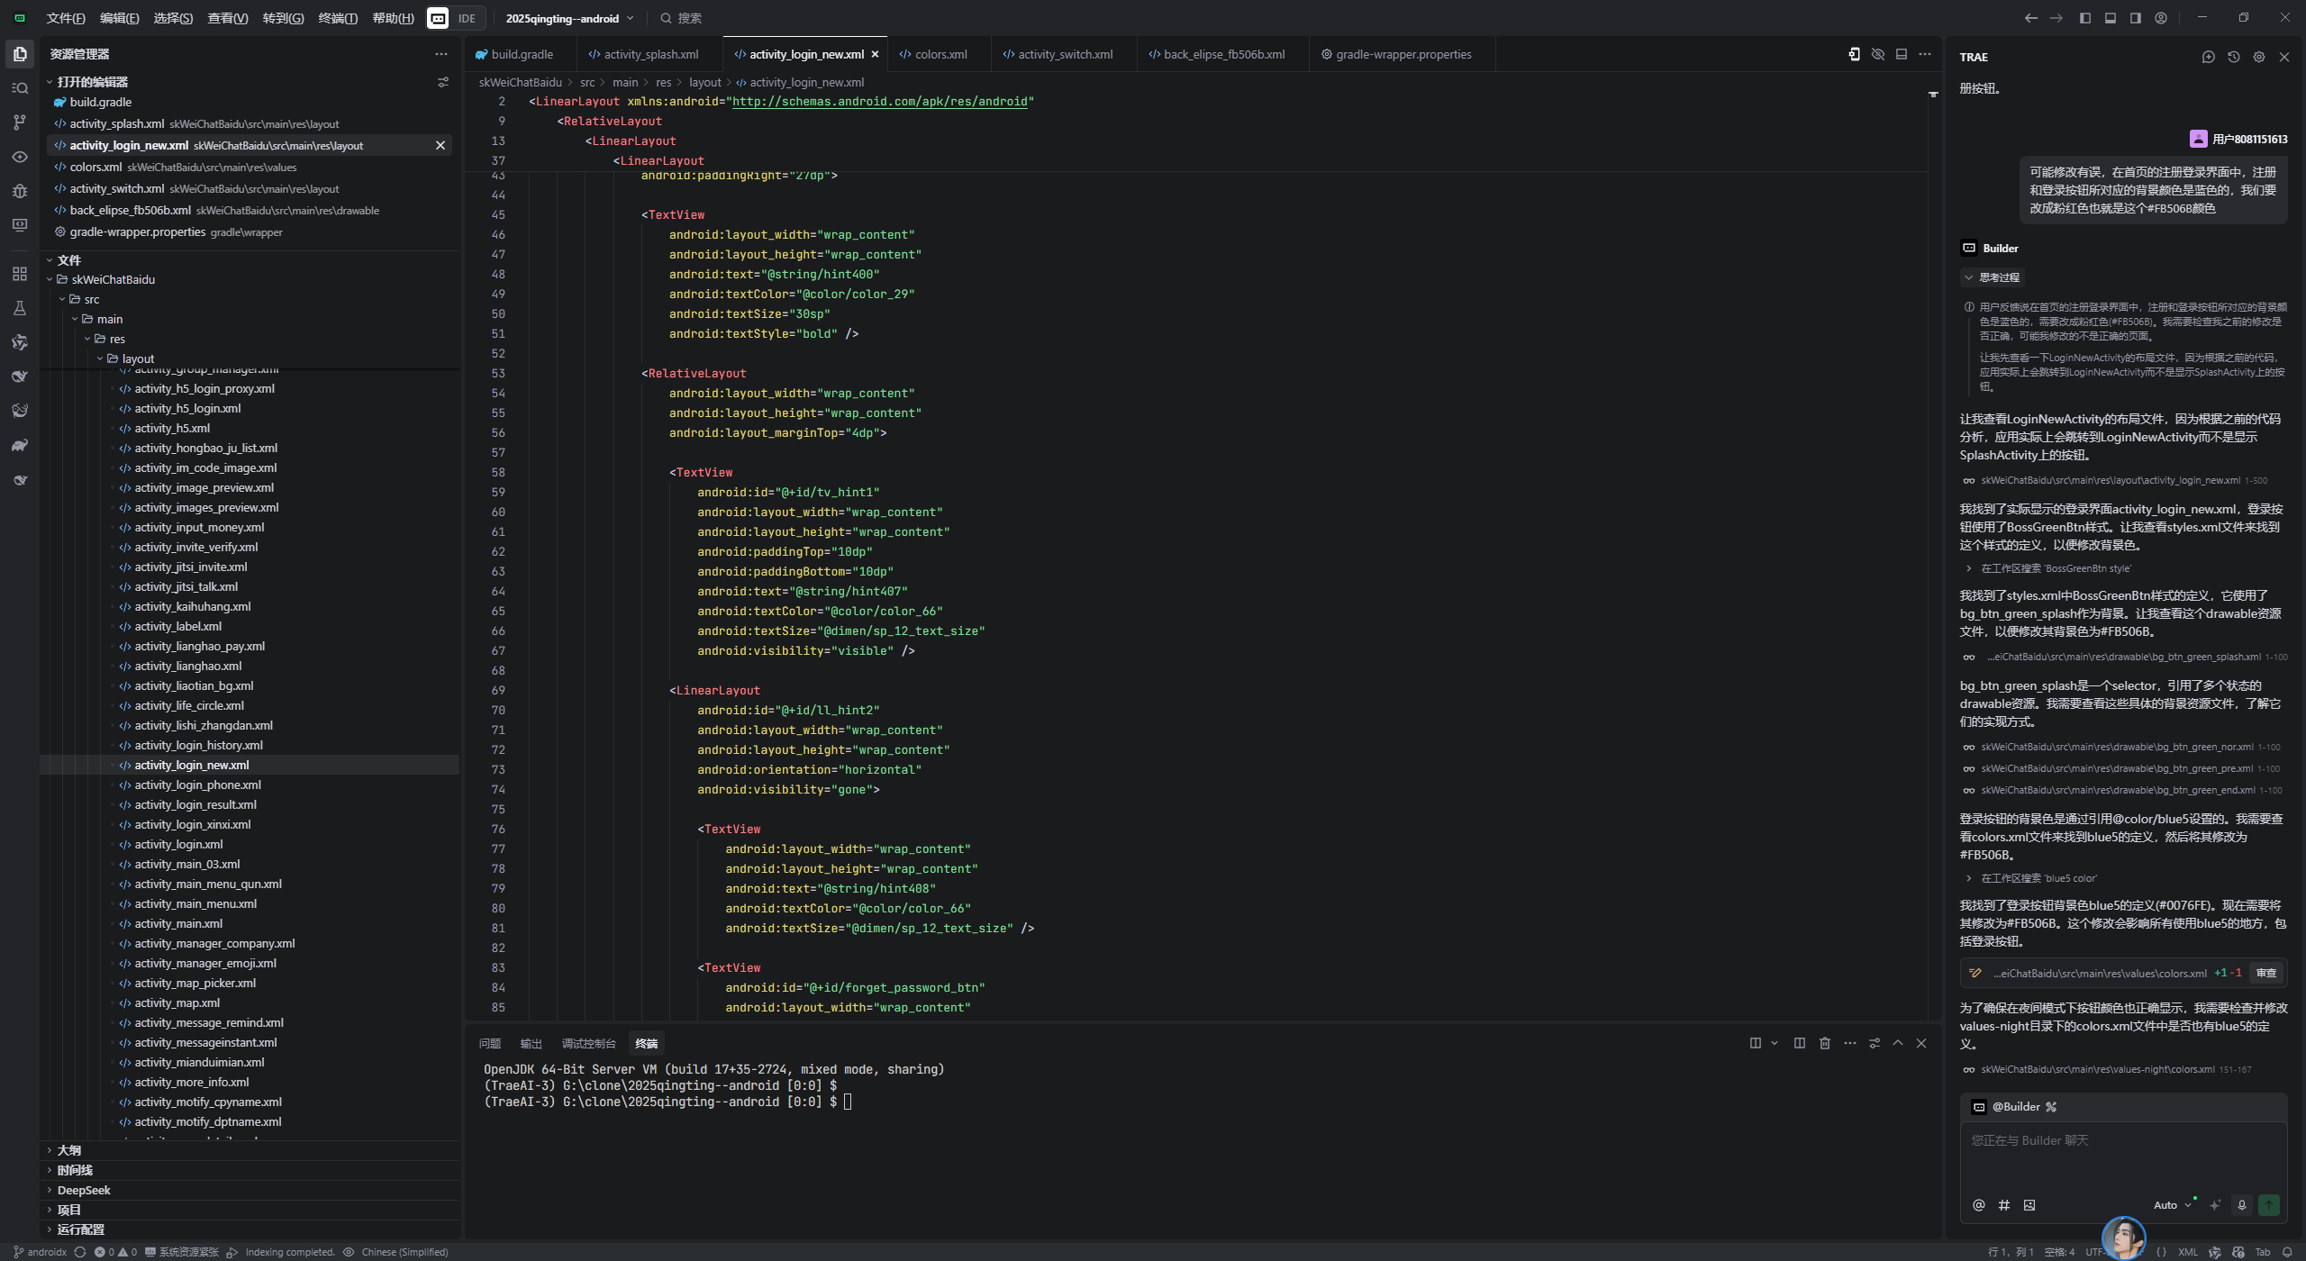Toggle the bottom panel layout button
Image resolution: width=2306 pixels, height=1261 pixels.
(2110, 18)
